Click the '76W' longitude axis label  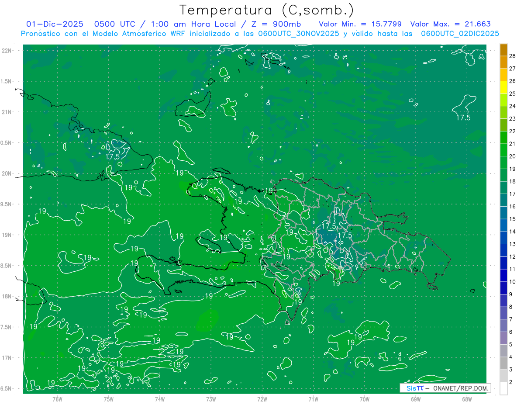[x=57, y=399]
